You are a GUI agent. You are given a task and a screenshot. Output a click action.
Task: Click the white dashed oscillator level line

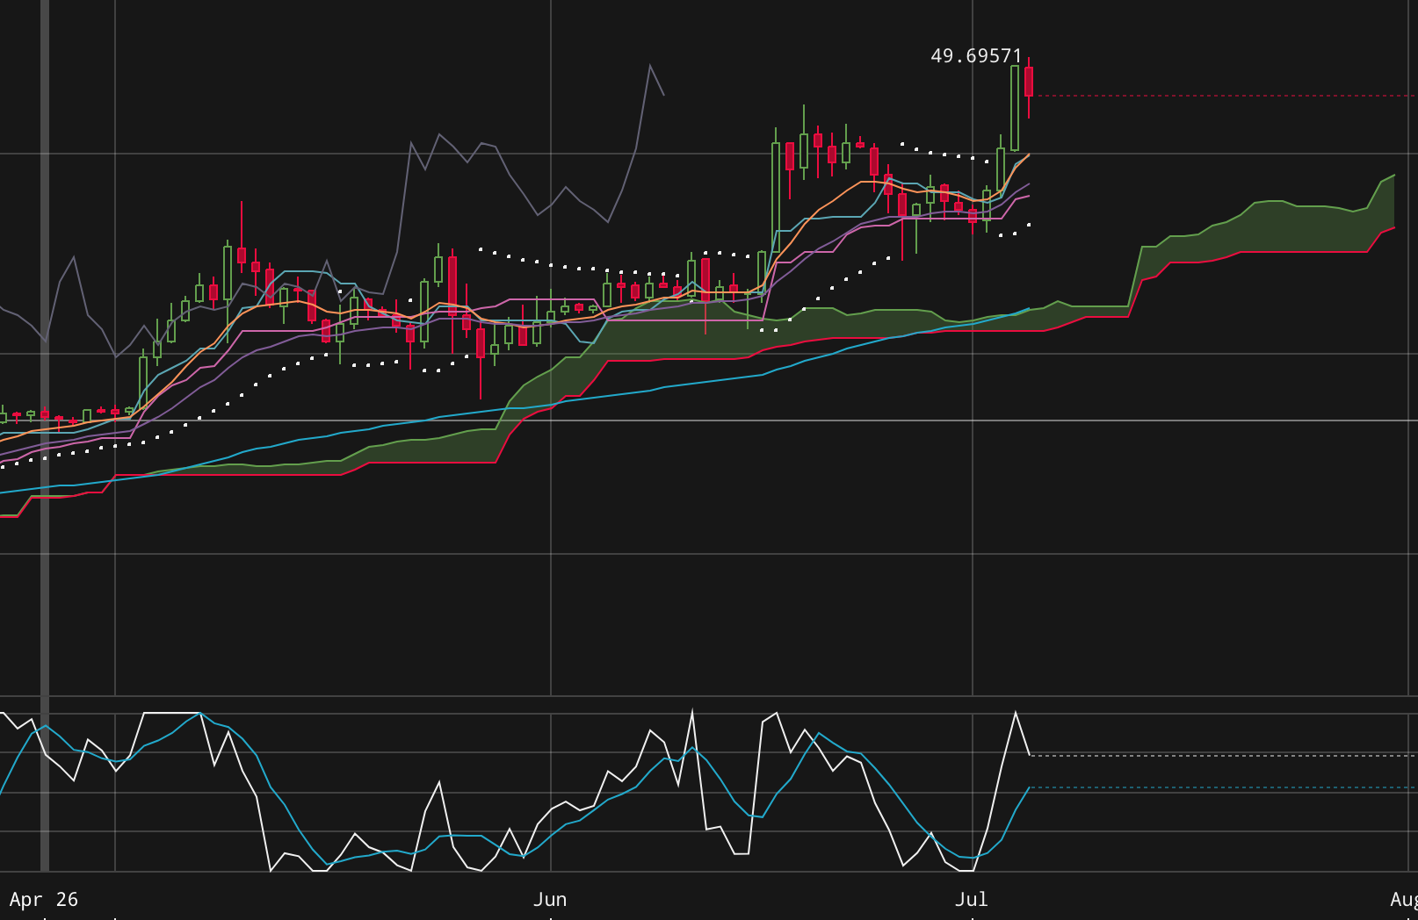1223,755
